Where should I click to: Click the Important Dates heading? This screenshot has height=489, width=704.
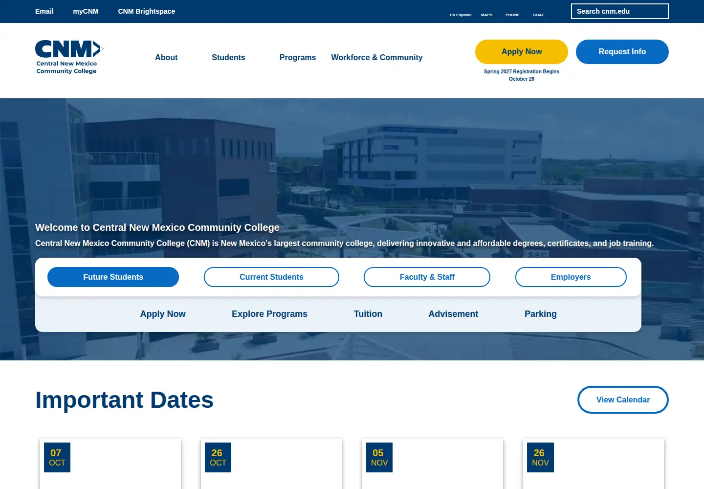coord(125,400)
